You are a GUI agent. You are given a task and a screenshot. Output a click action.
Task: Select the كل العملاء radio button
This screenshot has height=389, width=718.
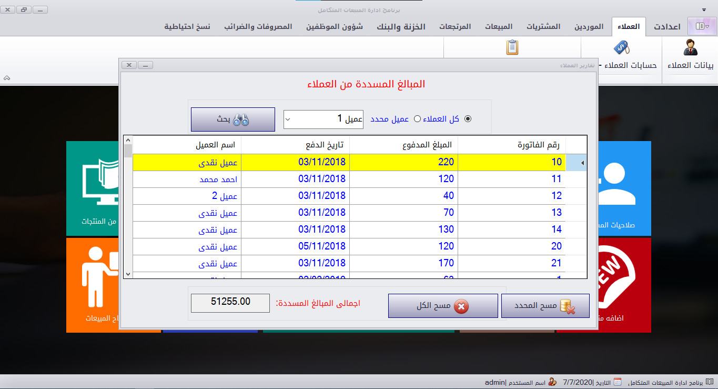tap(468, 119)
